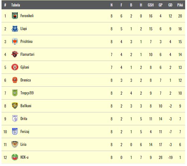Image resolution: width=187 pixels, height=166 pixels.
Task: Click the Tabela header label
Action: (x=16, y=5)
